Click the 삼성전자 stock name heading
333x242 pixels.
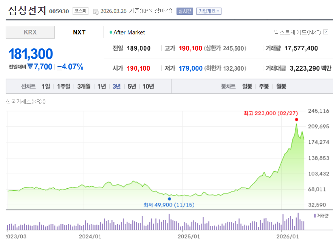pyautogui.click(x=27, y=10)
